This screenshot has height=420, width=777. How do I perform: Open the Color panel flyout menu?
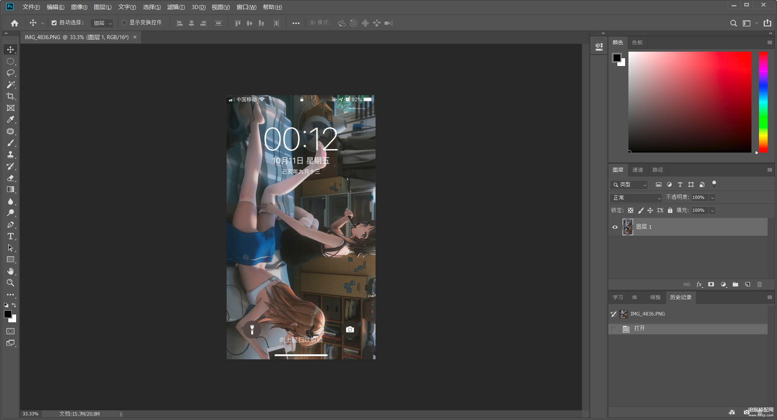769,42
